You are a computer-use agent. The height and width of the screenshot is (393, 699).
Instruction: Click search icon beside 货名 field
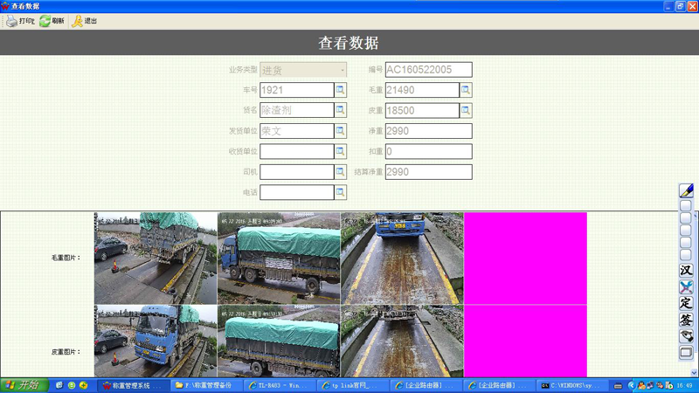coord(341,111)
